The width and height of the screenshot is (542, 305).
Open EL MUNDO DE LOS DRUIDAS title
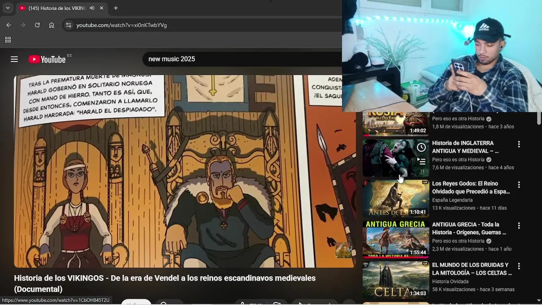tap(472, 269)
